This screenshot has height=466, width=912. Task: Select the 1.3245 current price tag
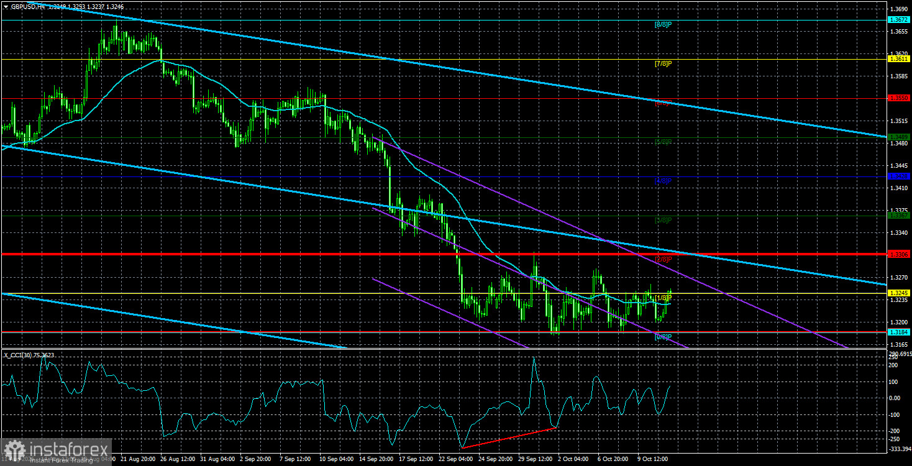point(899,293)
